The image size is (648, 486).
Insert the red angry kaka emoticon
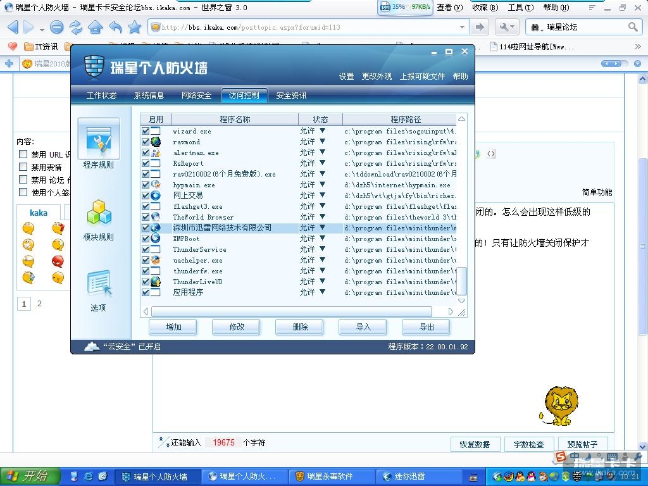click(58, 261)
